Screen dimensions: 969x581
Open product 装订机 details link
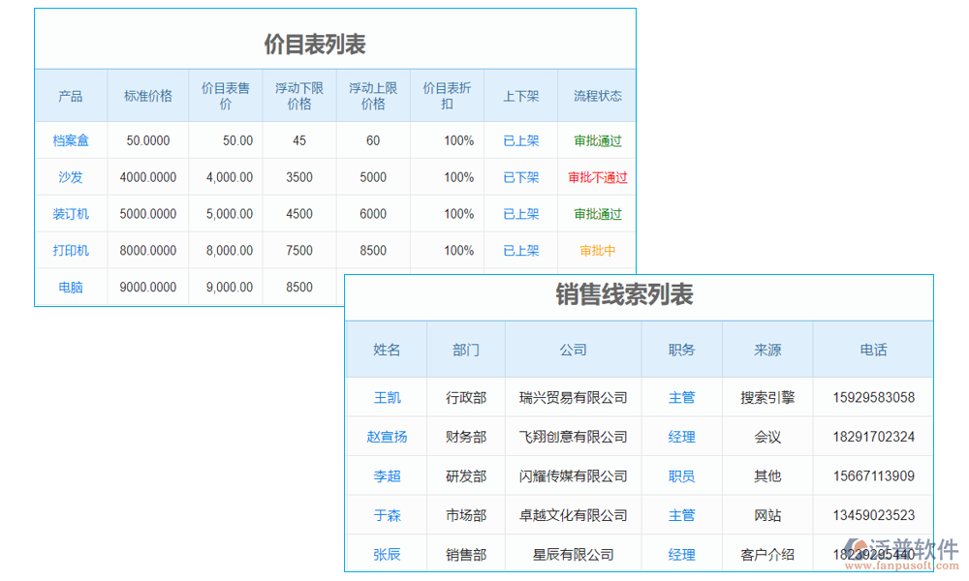(x=70, y=213)
